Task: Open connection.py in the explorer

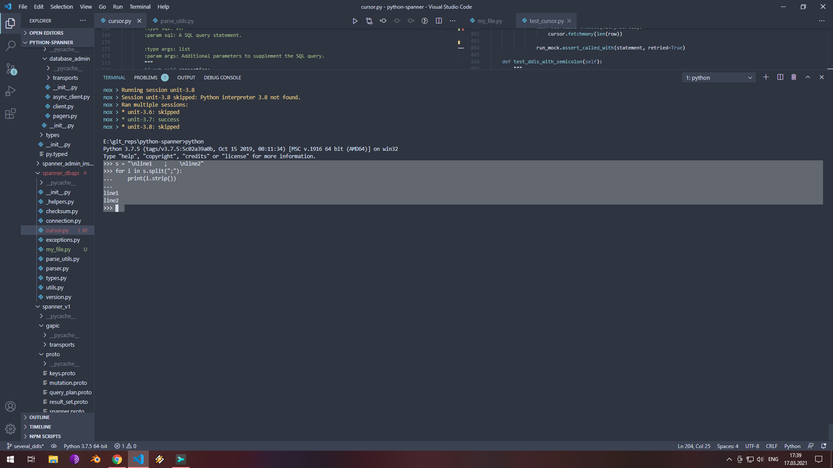Action: [x=63, y=221]
